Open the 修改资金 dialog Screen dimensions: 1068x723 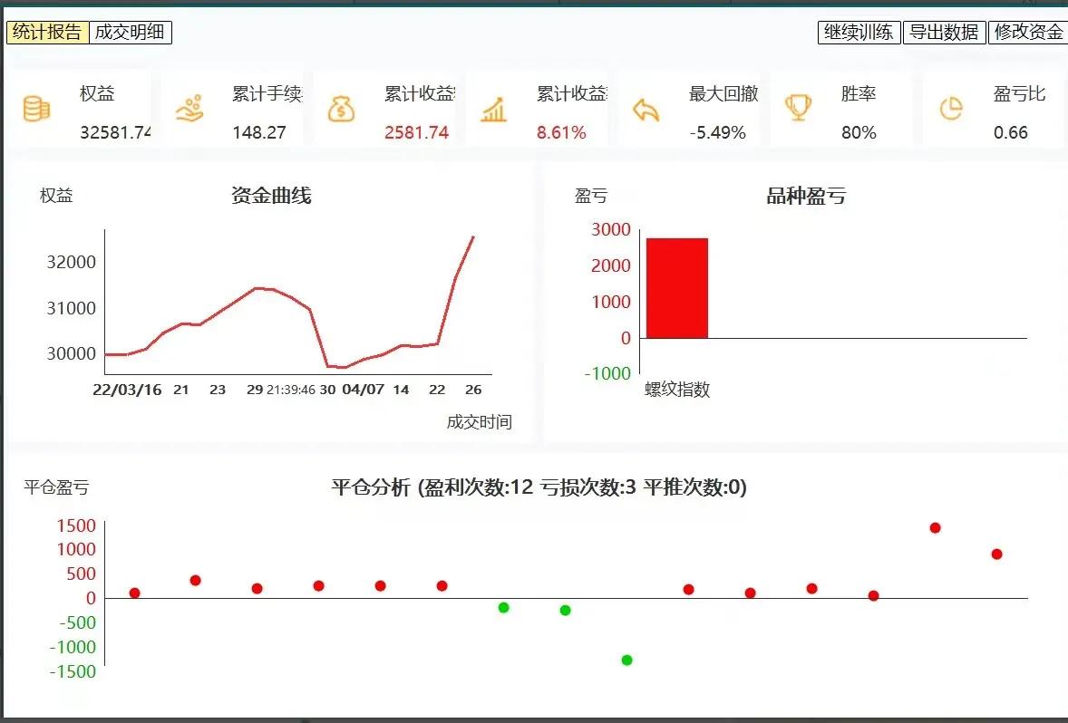tap(1028, 32)
